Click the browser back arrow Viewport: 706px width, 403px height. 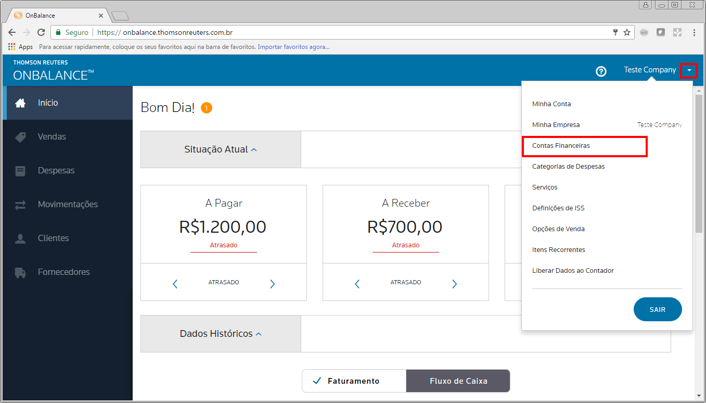(12, 32)
